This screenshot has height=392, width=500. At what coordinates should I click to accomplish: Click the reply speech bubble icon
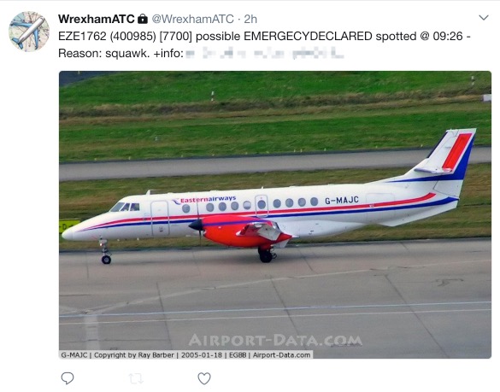[68, 378]
